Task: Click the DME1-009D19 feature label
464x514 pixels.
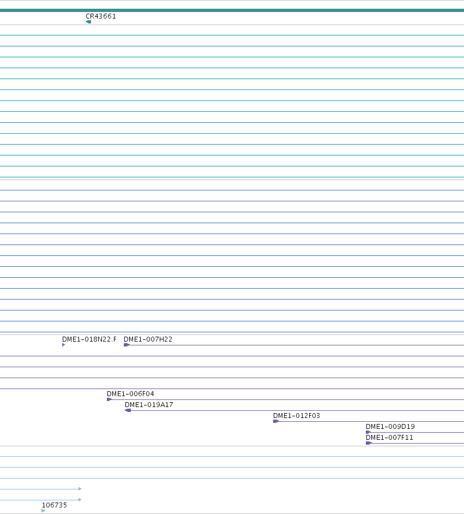Action: click(390, 427)
